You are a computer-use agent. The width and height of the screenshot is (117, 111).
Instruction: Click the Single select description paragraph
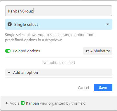50,37
